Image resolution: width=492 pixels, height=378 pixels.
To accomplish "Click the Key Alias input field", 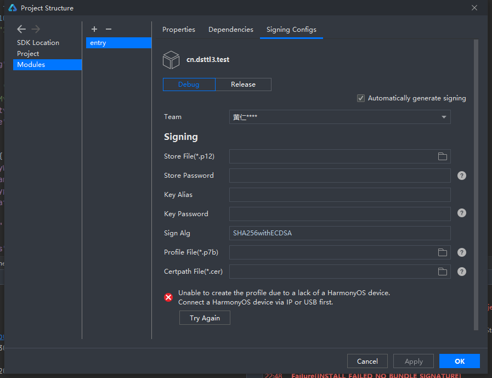I will tap(340, 195).
